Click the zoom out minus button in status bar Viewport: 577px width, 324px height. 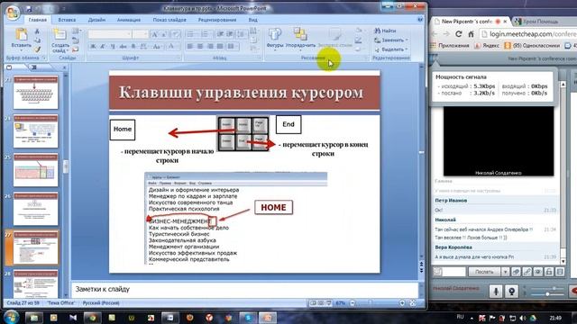click(353, 303)
